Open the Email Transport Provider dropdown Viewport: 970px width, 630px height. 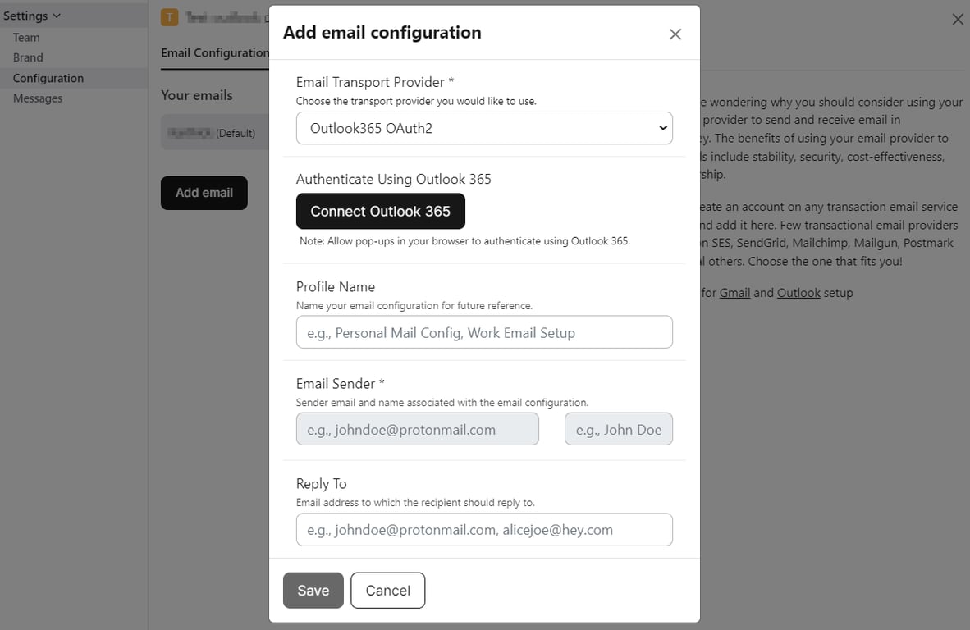point(484,128)
